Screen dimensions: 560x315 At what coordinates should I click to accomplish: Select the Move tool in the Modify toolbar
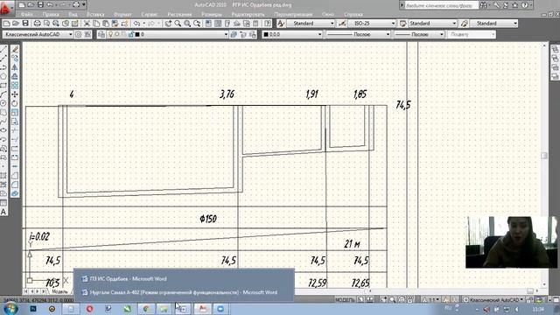click(x=15, y=94)
